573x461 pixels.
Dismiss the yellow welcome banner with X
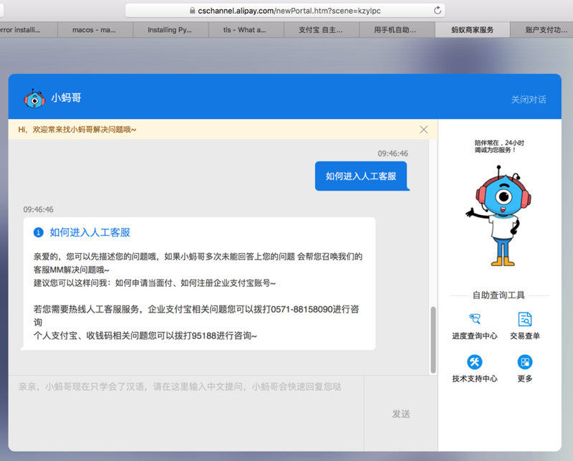(423, 130)
